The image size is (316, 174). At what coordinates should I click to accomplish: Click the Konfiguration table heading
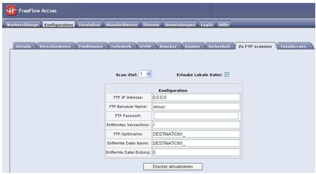tap(173, 90)
